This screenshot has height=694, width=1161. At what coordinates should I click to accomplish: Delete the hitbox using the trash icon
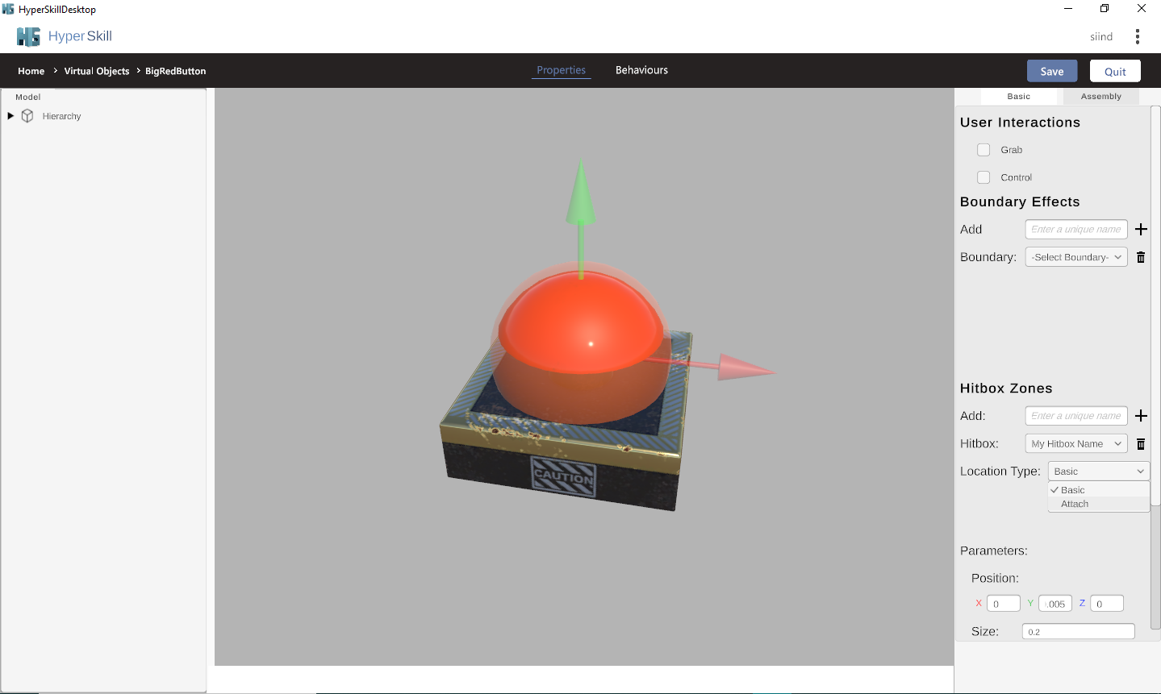1141,444
